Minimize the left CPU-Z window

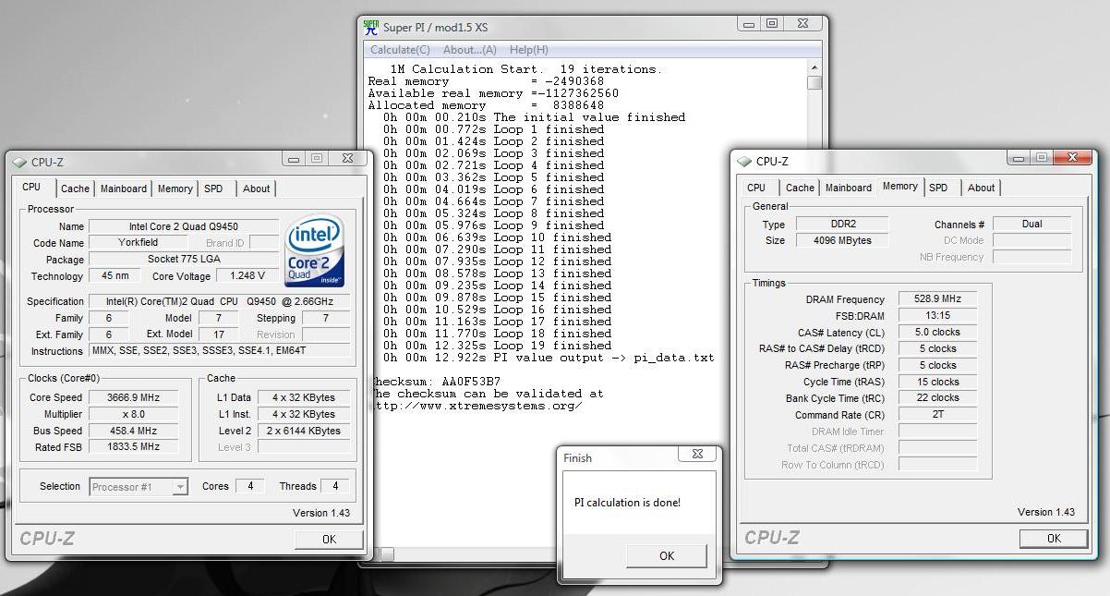coord(294,159)
